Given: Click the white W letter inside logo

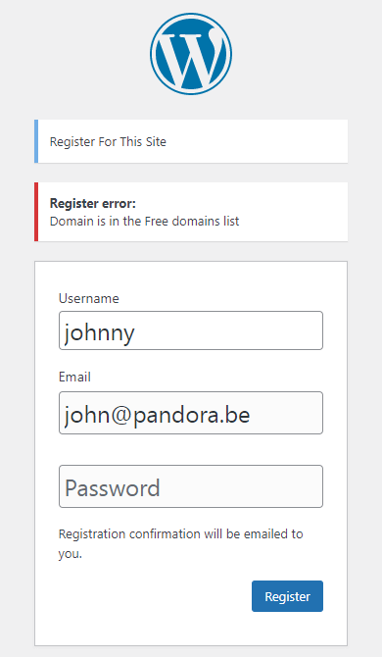Looking at the screenshot, I should (191, 55).
